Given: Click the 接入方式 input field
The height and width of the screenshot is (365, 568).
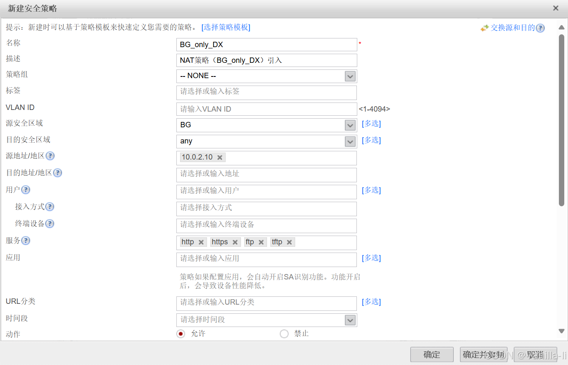Looking at the screenshot, I should [x=267, y=209].
